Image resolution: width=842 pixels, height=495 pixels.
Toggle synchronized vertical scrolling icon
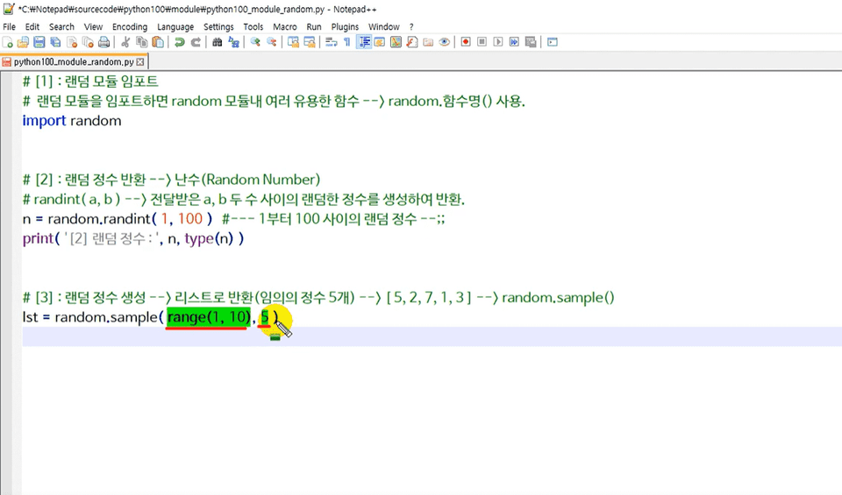(x=293, y=42)
